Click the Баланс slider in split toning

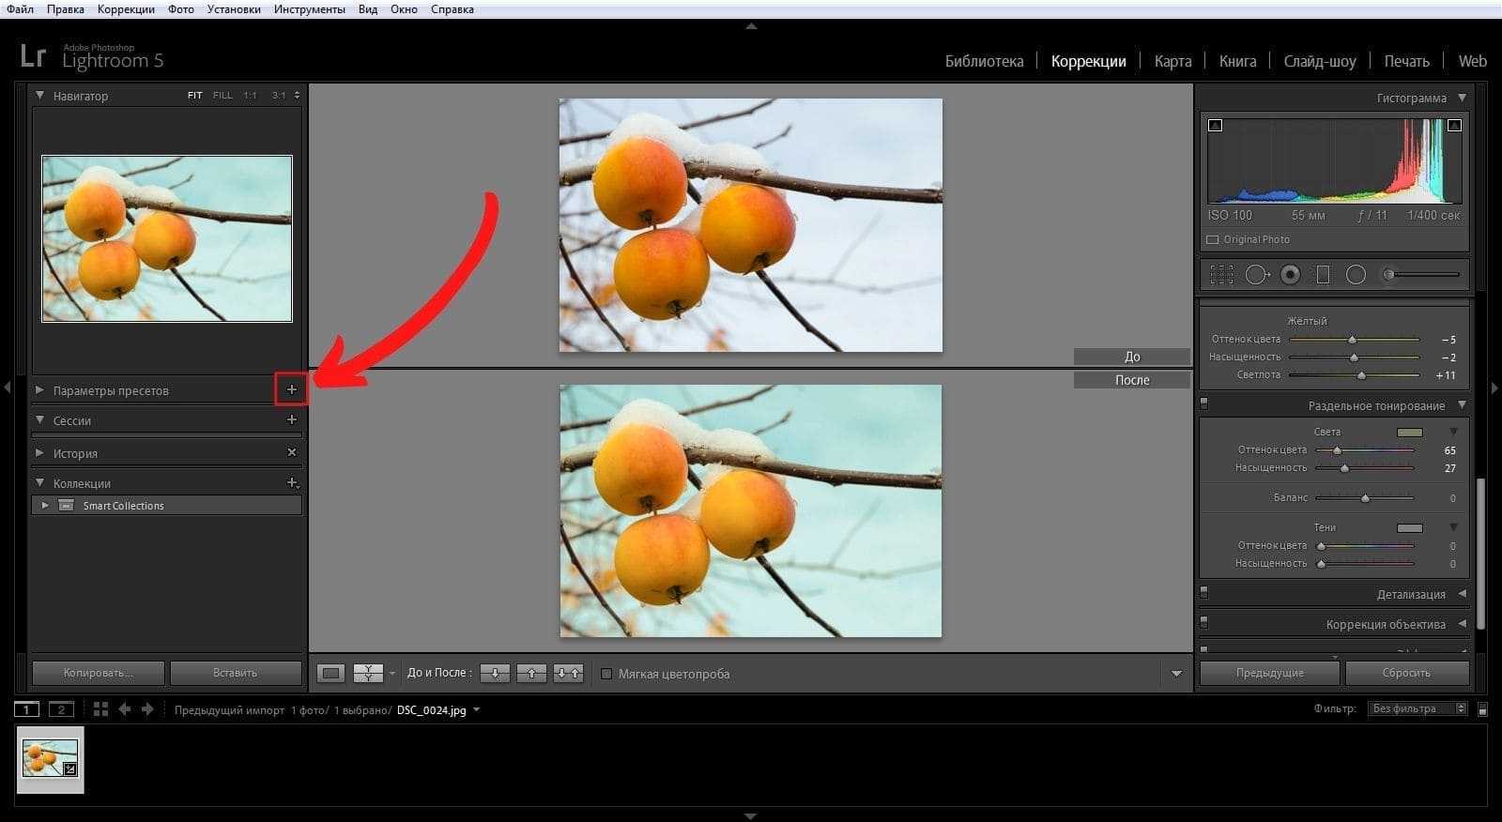point(1365,498)
